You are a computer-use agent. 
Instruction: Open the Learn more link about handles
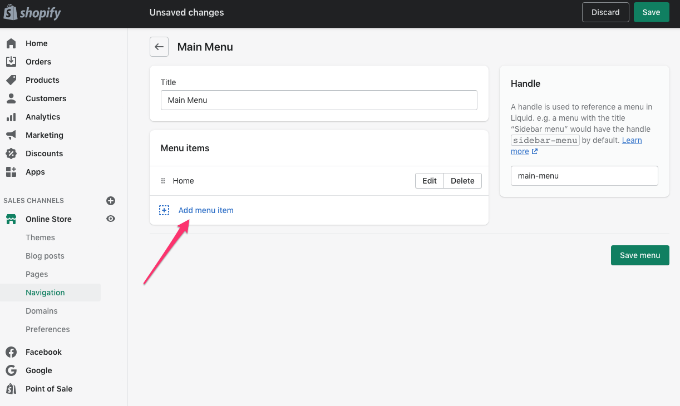pyautogui.click(x=576, y=146)
